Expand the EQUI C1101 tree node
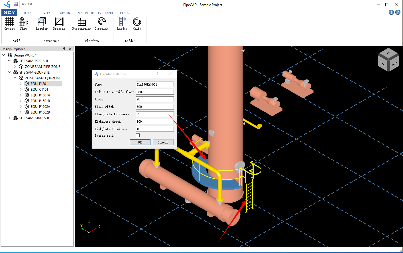The image size is (403, 253). pos(21,89)
